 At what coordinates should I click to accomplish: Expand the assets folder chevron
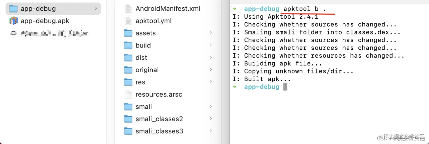(211, 33)
